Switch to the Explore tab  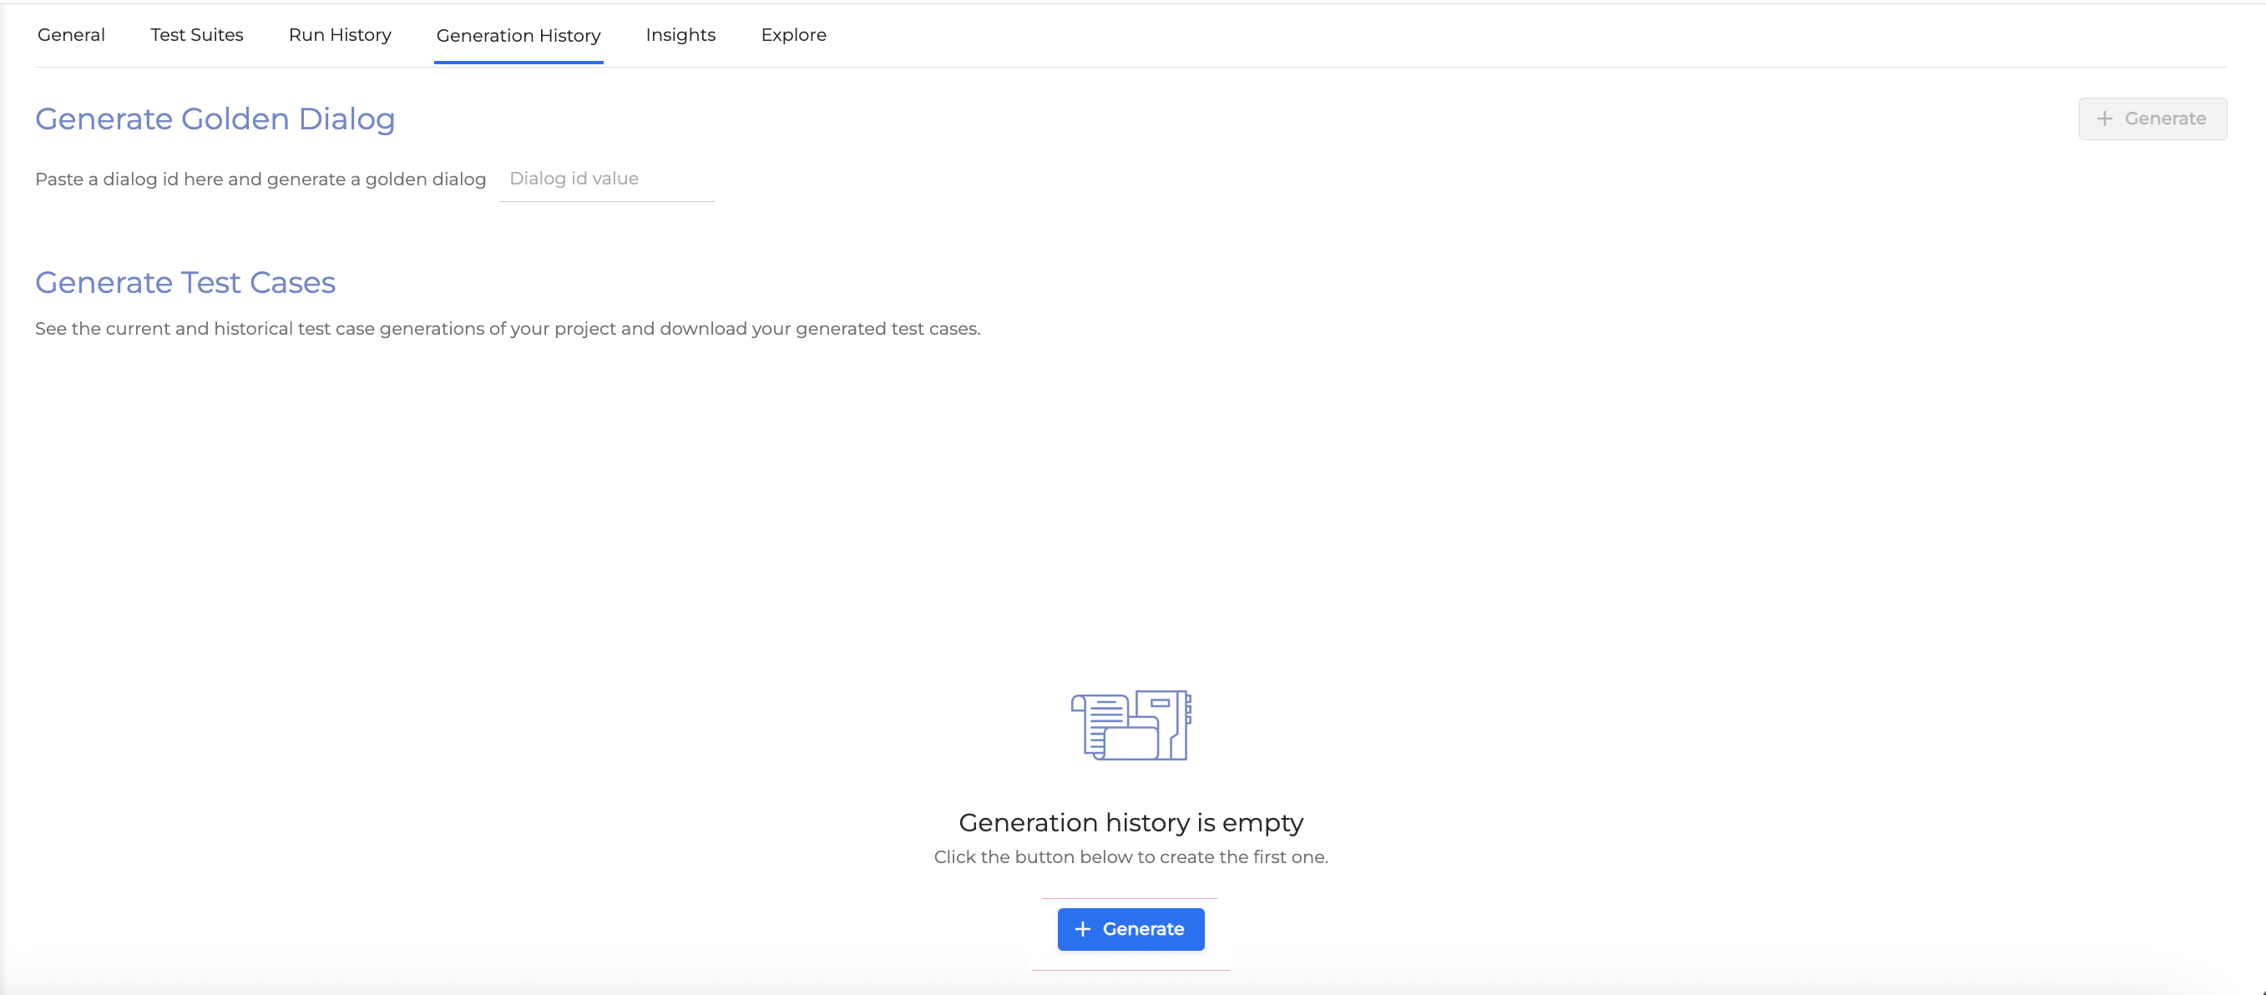tap(792, 35)
